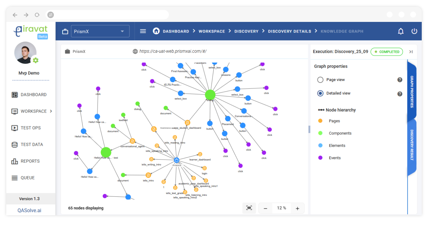This screenshot has width=428, height=229.
Task: Go to Discovery breadcrumb
Action: [246, 31]
